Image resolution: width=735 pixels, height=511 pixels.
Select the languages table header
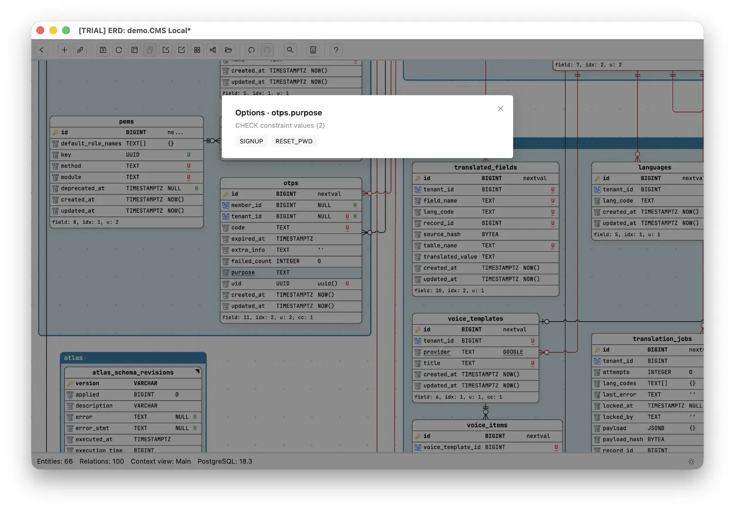point(648,167)
